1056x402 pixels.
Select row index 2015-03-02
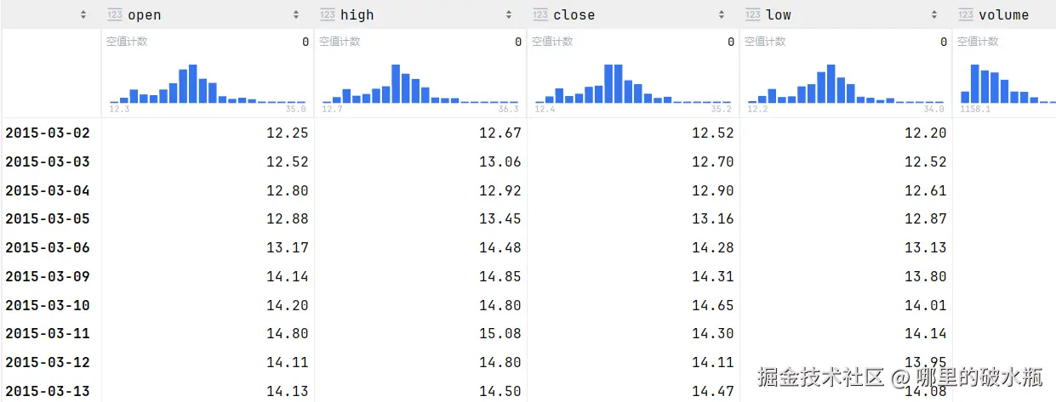[x=48, y=133]
